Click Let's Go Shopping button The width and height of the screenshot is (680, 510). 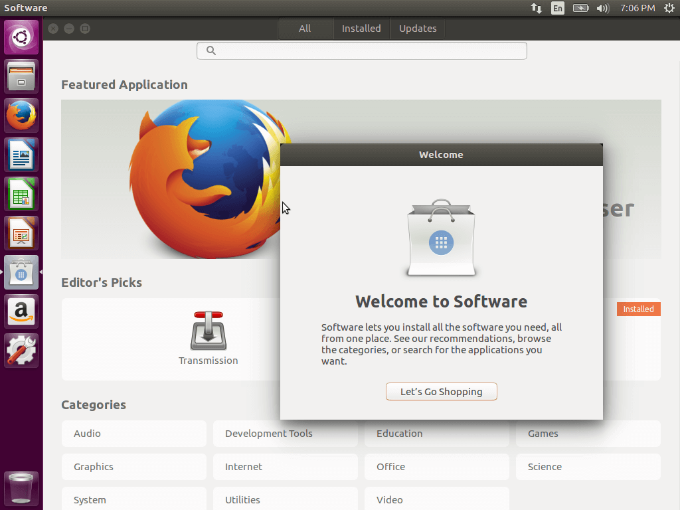pyautogui.click(x=441, y=392)
